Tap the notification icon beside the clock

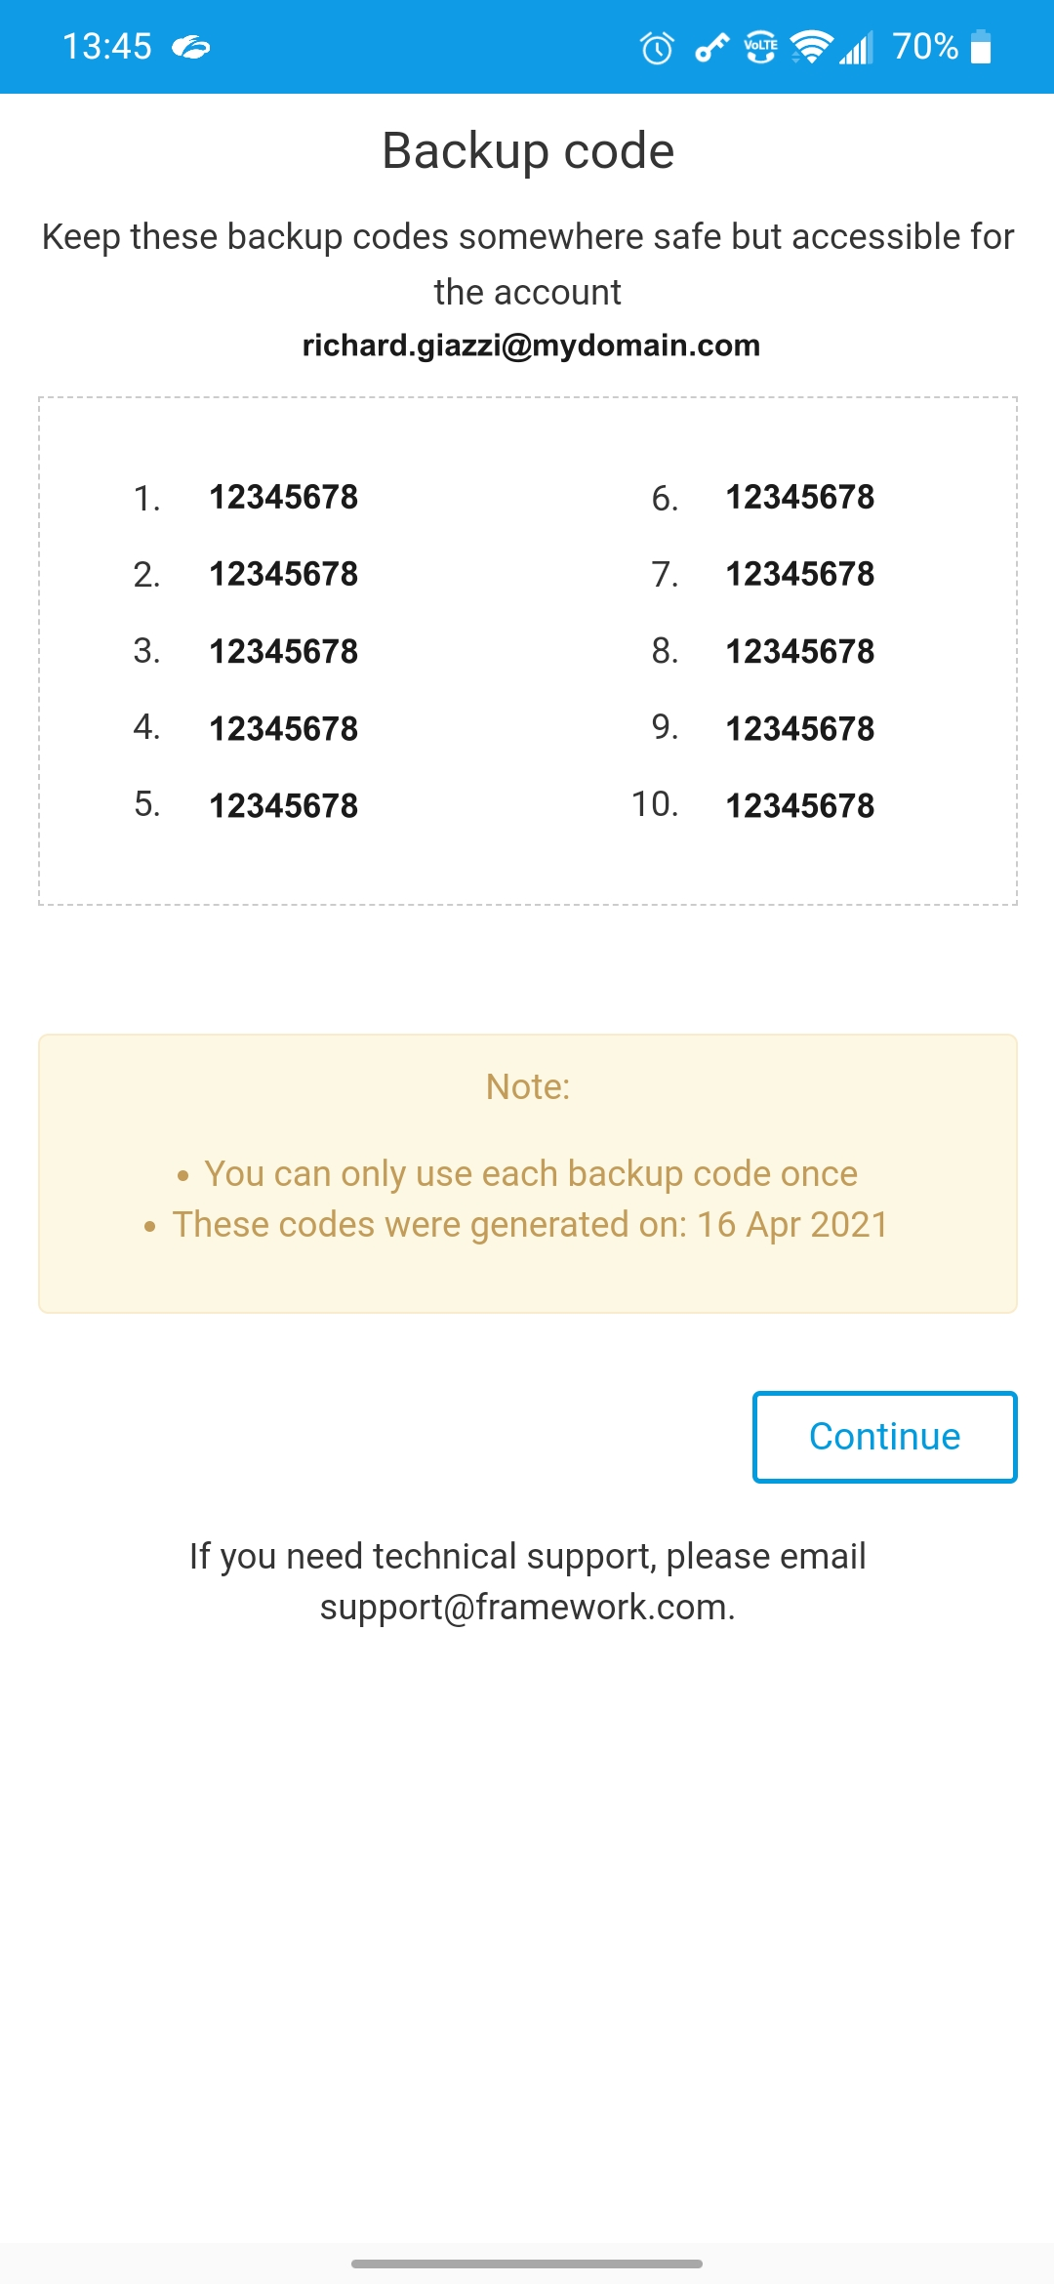point(191,47)
